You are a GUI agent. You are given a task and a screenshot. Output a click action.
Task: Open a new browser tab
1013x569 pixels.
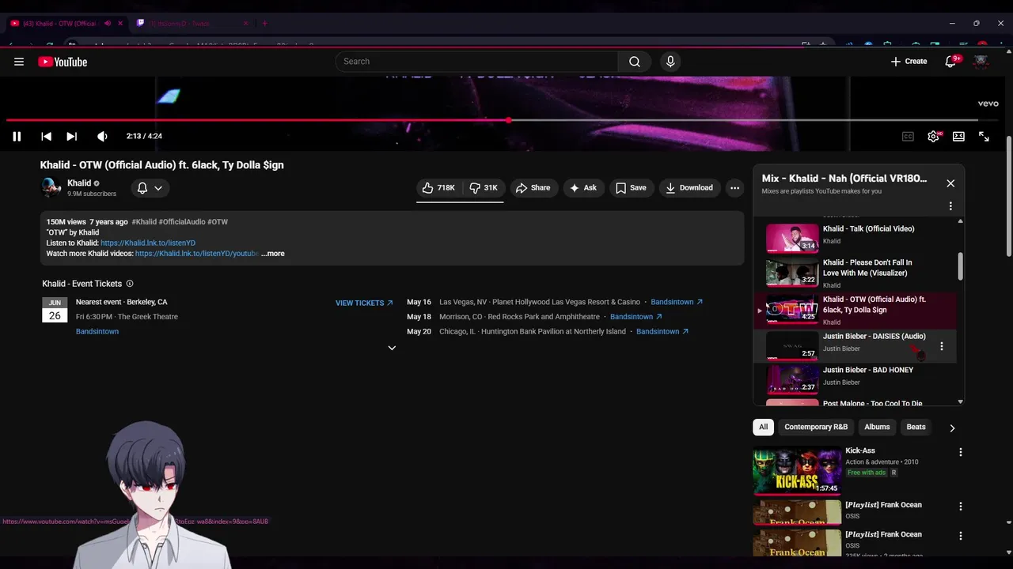click(264, 24)
